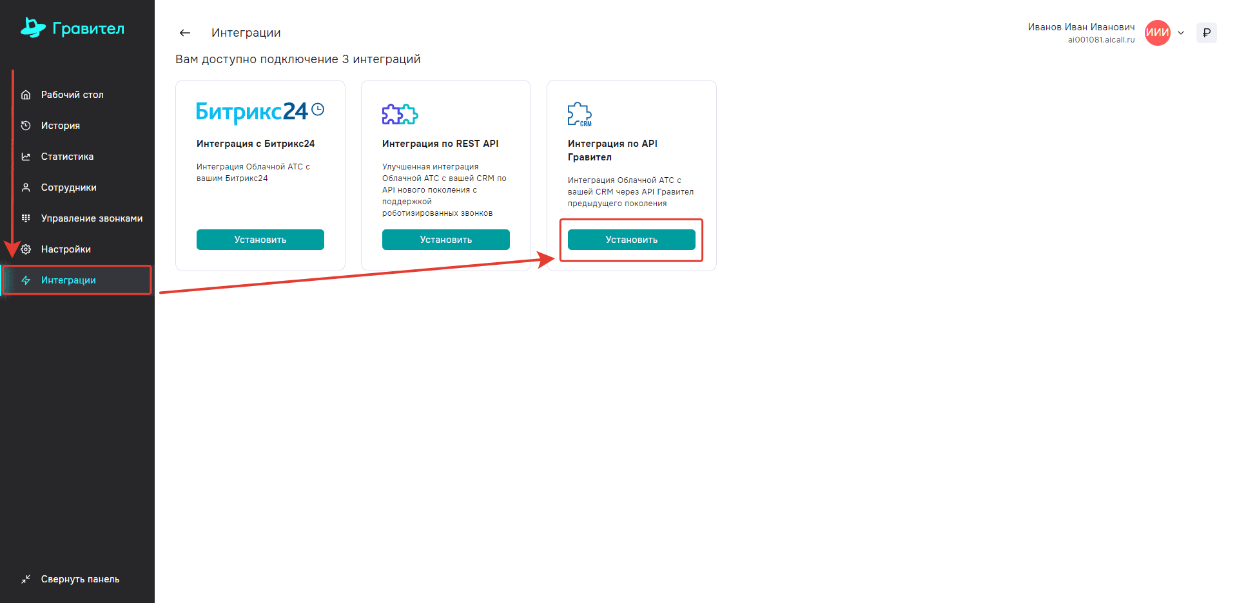The width and height of the screenshot is (1237, 603).
Task: Click the home icon beside Рабочий стол
Action: click(x=26, y=95)
